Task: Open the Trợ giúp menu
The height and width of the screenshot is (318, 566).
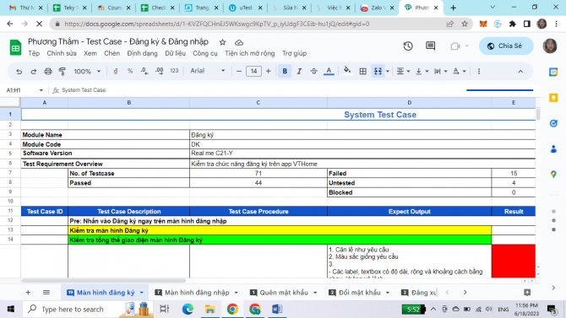Action: coord(294,53)
